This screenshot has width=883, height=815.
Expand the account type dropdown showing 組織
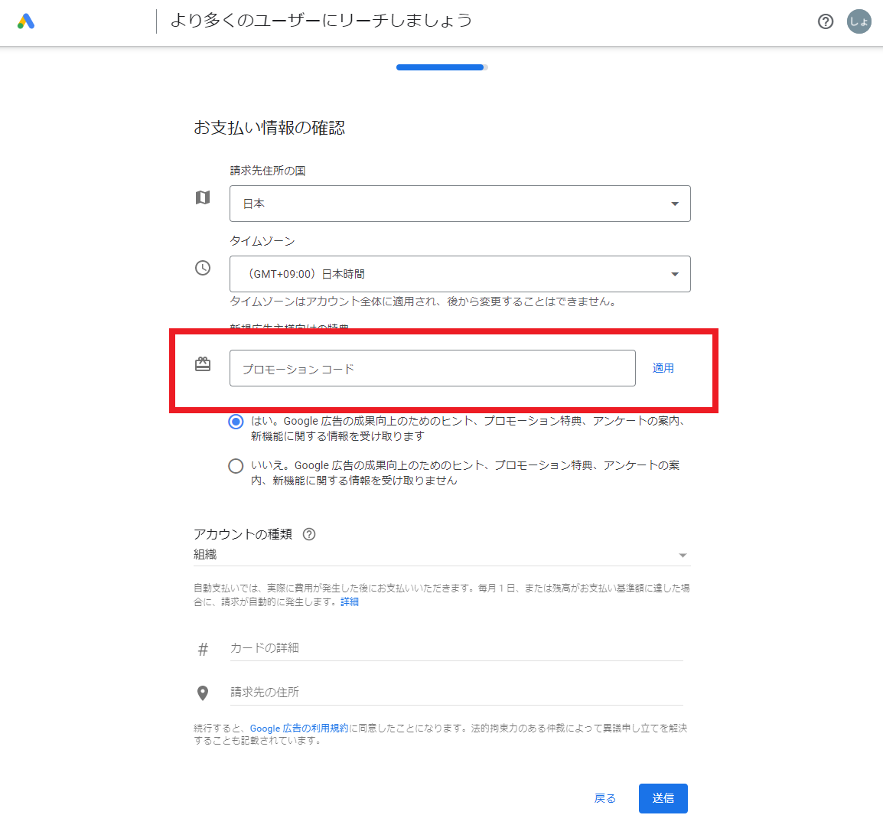click(x=441, y=555)
